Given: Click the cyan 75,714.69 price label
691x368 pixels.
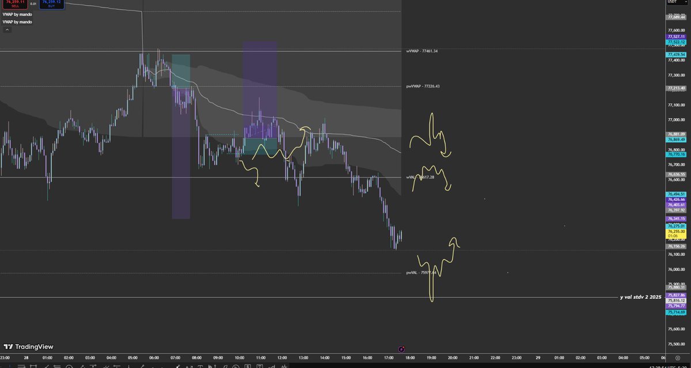Looking at the screenshot, I should [x=675, y=312].
